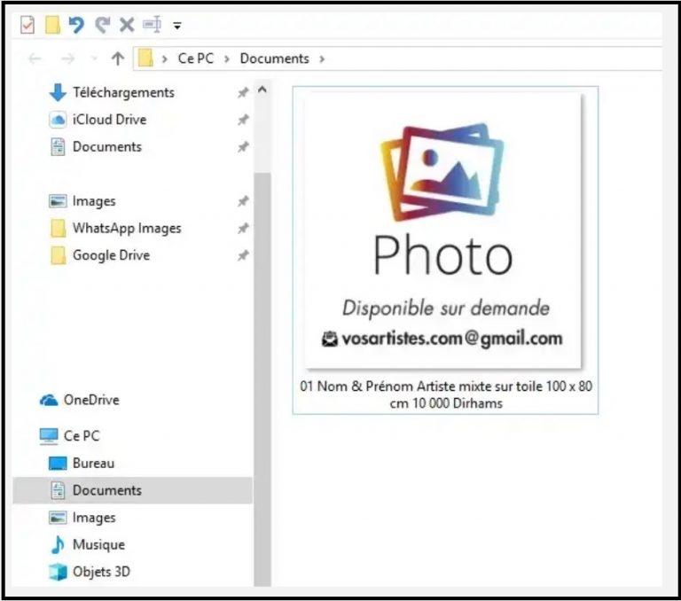Screen dimensions: 681x601
Task: Open the Customize Quick Access Toolbar dropdown
Action: (177, 26)
